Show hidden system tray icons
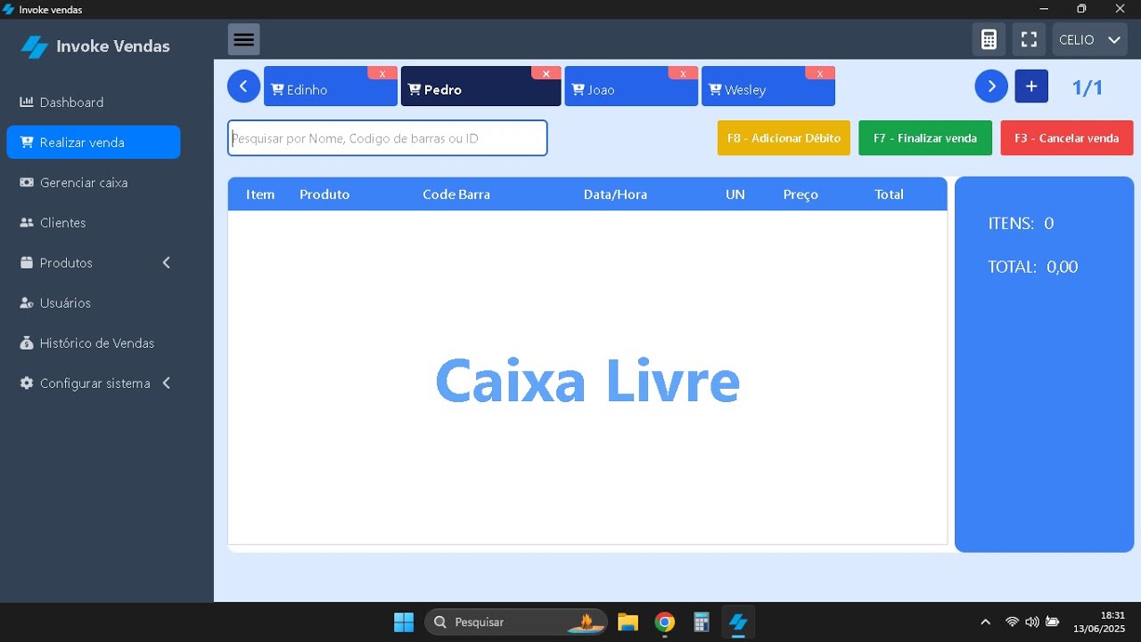 click(985, 622)
